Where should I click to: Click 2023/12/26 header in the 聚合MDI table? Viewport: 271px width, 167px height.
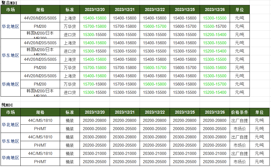coord(215,10)
